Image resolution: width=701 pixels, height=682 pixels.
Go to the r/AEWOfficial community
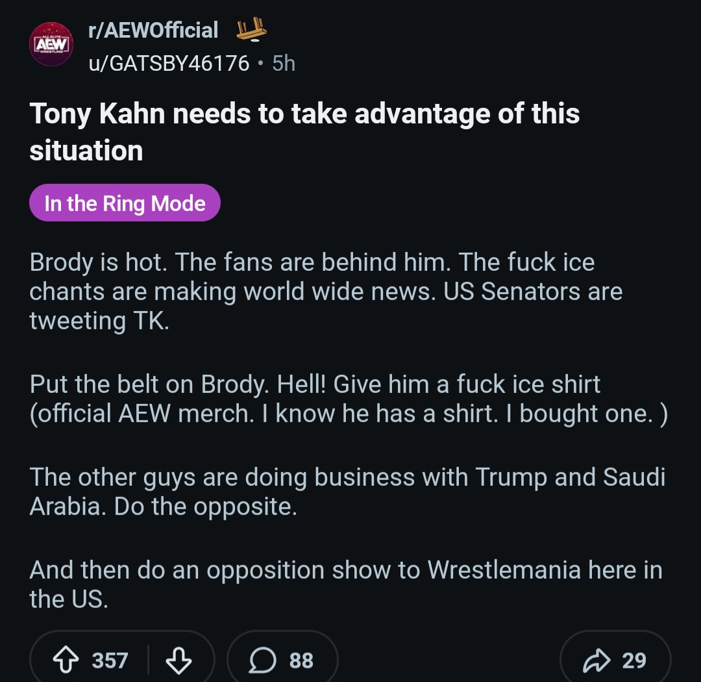coord(153,30)
